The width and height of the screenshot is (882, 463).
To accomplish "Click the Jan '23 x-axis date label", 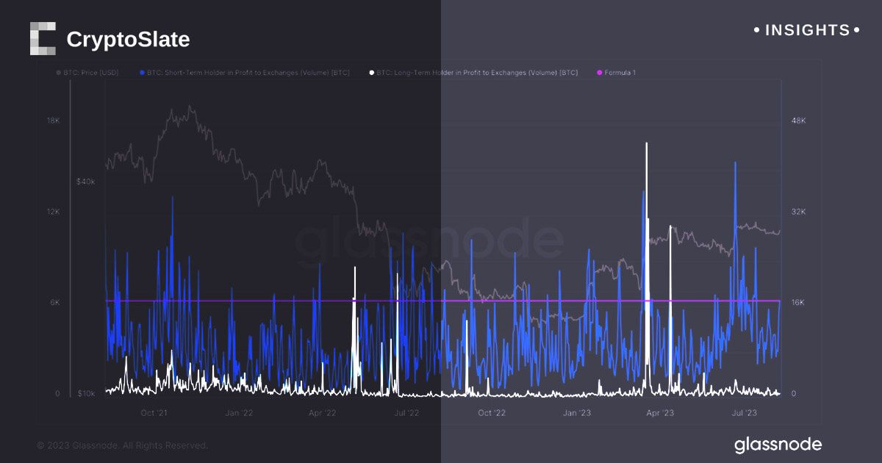I will tap(578, 413).
